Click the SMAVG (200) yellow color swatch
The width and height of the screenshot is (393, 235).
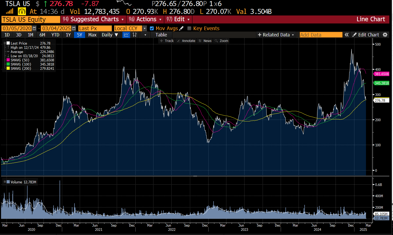click(8, 68)
